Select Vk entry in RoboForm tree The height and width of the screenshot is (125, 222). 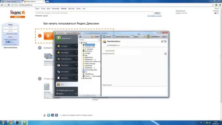coord(86,72)
